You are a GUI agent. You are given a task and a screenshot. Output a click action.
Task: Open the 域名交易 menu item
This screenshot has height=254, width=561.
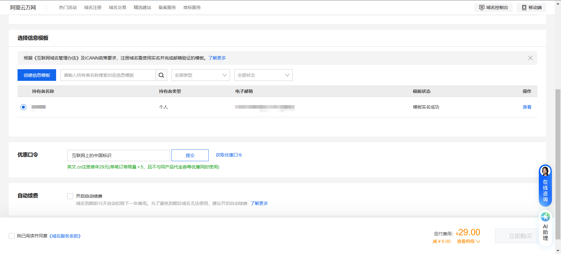(x=117, y=8)
